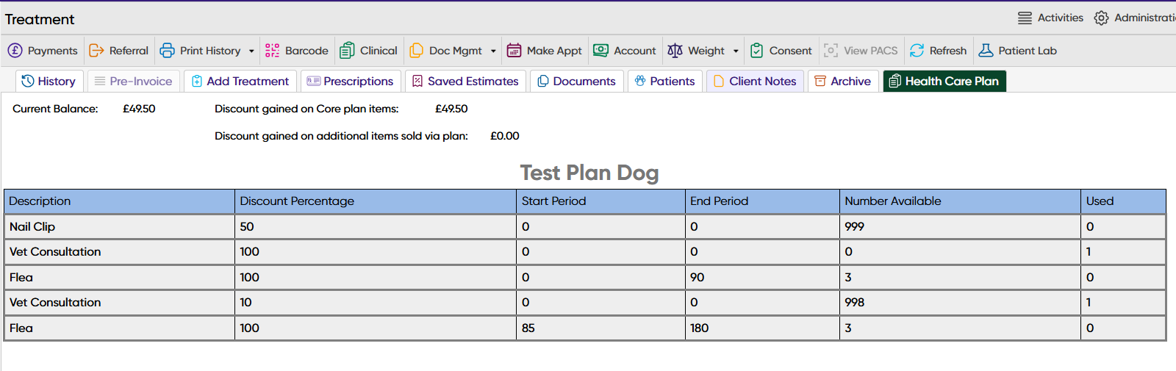Select the Client Notes tab
The height and width of the screenshot is (371, 1176).
click(x=755, y=82)
